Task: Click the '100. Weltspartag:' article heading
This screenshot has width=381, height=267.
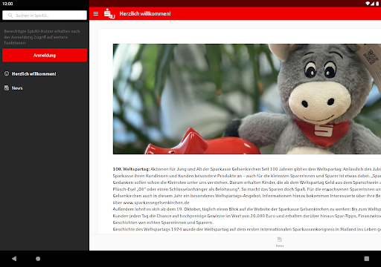Action: tap(131, 169)
